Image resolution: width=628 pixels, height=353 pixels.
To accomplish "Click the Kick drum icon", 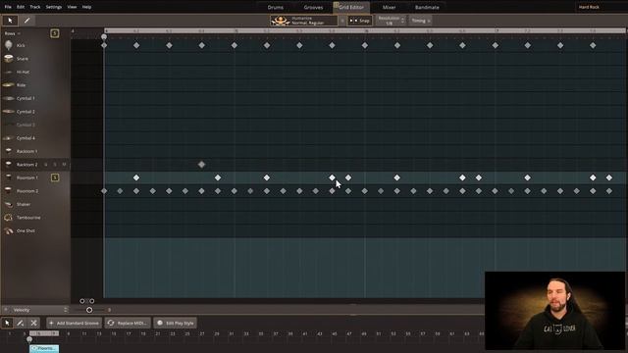I will 9,45.
